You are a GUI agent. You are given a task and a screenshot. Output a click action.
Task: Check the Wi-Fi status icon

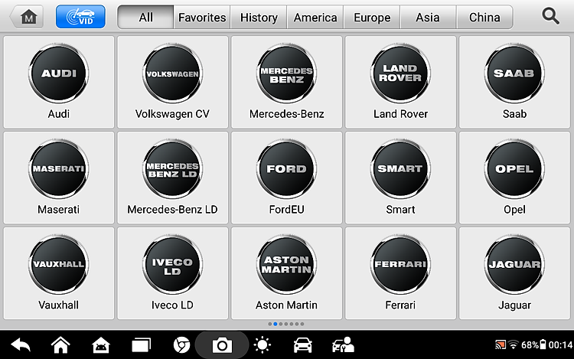(x=514, y=344)
